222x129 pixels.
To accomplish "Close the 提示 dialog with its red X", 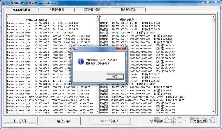I will (121, 48).
